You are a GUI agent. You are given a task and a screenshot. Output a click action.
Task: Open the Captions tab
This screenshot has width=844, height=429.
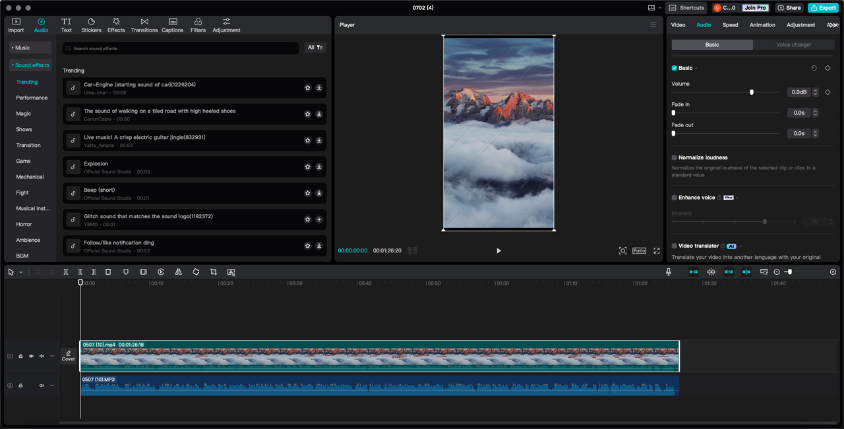[173, 26]
